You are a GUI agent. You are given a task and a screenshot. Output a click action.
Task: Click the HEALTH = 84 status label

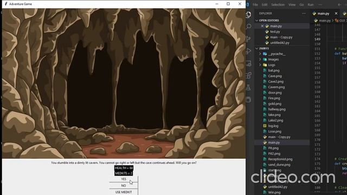pos(124,168)
